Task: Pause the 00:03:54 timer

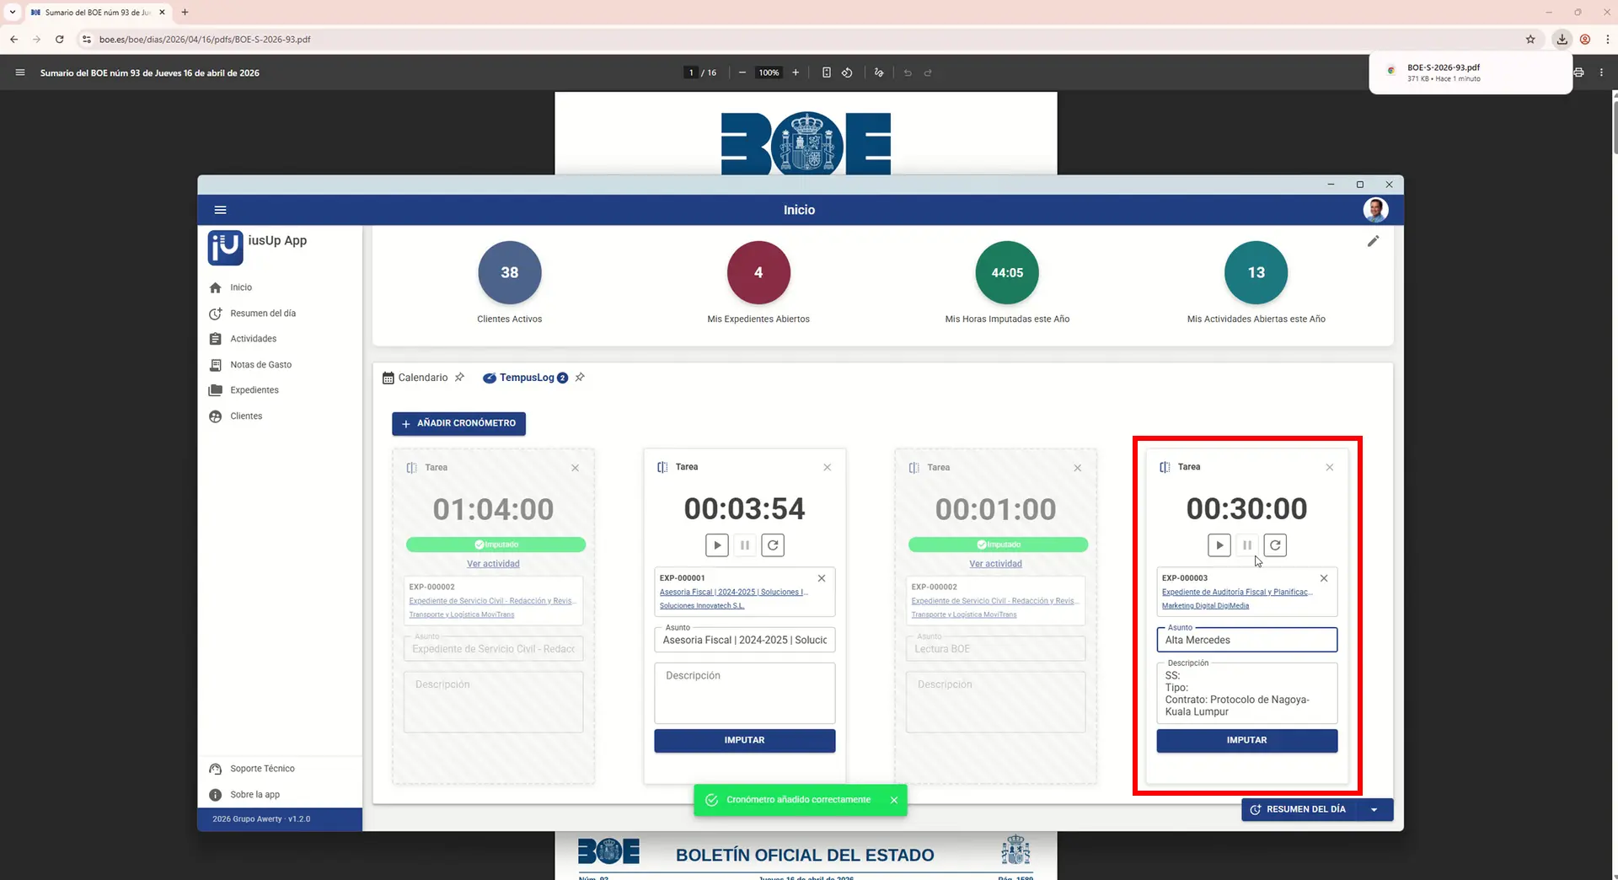Action: point(744,545)
